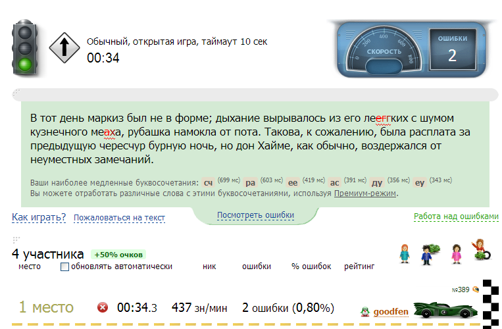Click the green Batmobile-style car
The image size is (502, 329).
[445, 310]
